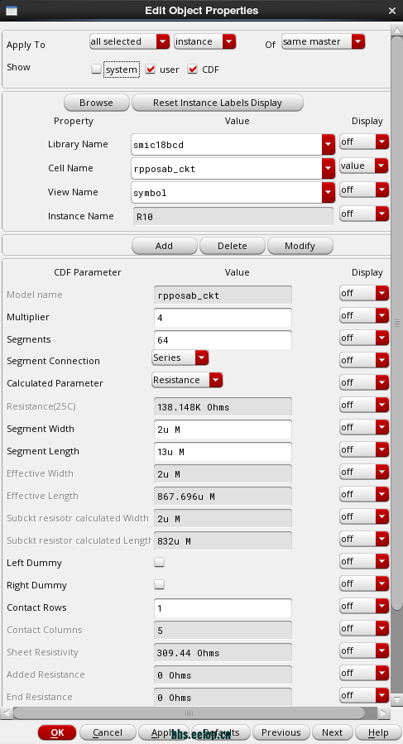This screenshot has height=744, width=403.
Task: Click the Contact Rows input field
Action: pos(223,607)
